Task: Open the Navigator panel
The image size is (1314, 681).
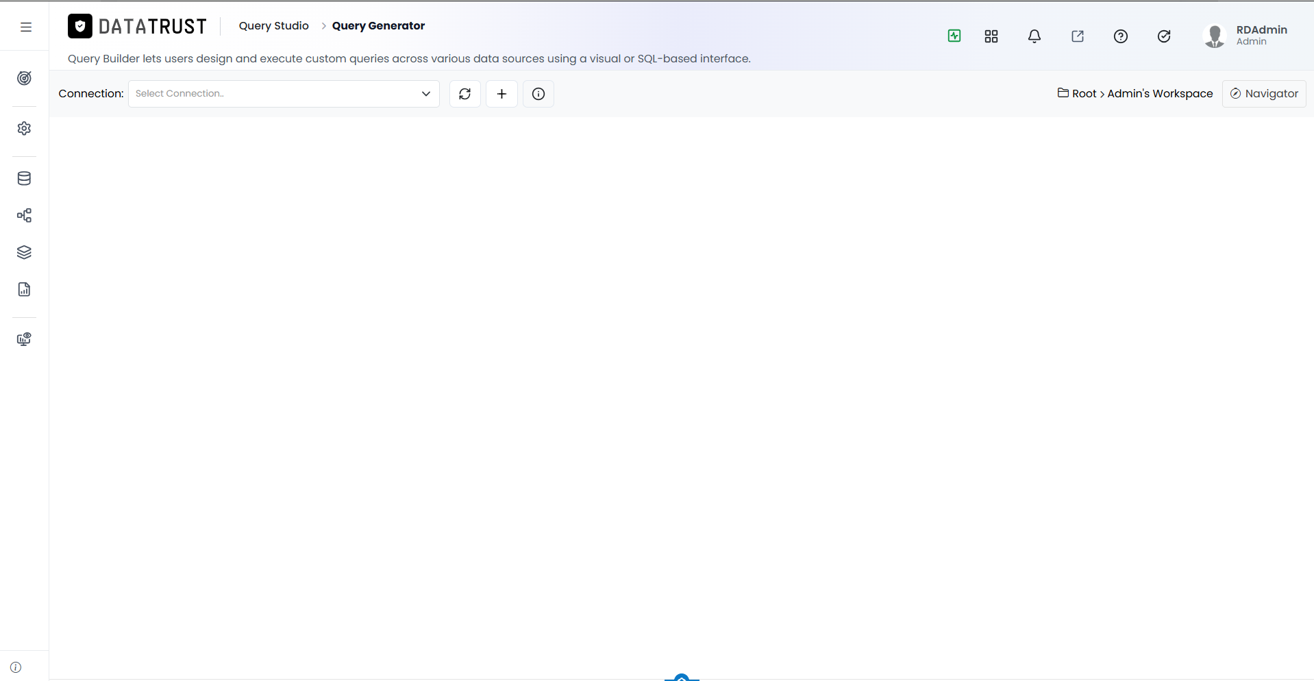Action: click(1264, 94)
